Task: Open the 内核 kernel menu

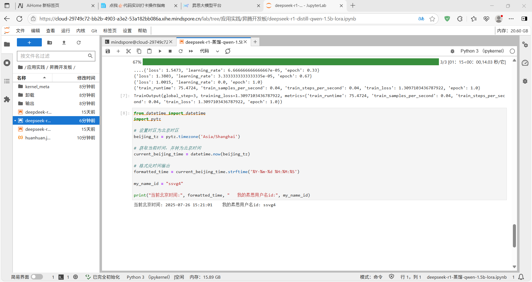Action: click(81, 31)
